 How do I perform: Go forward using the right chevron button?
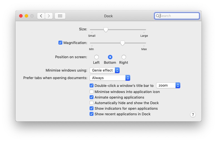[x=49, y=16]
